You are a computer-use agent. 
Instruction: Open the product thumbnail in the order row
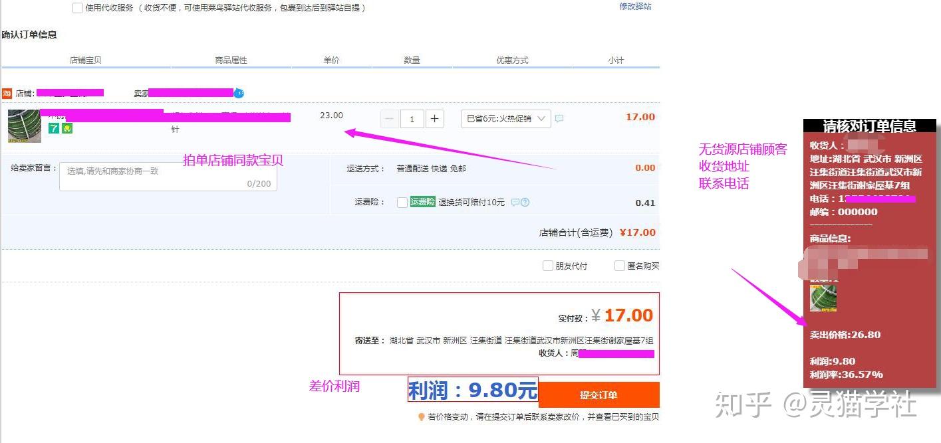[x=25, y=126]
